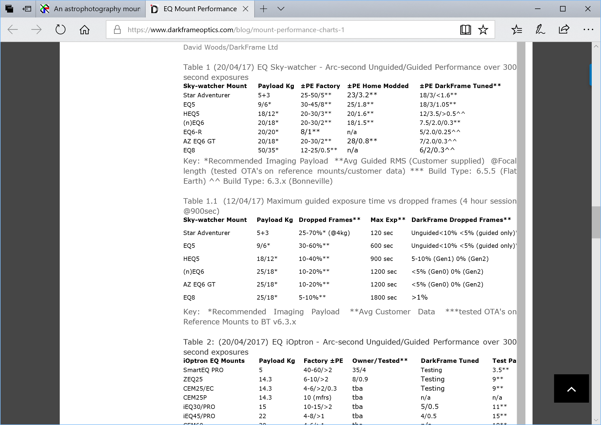
Task: Open the tabs you've set aside
Action: click(9, 9)
